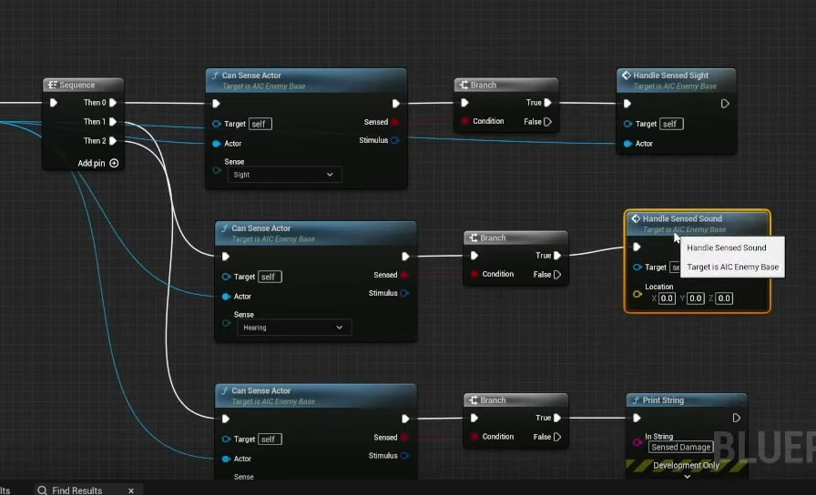Open the Sense dropdown showing Hearing

(293, 328)
